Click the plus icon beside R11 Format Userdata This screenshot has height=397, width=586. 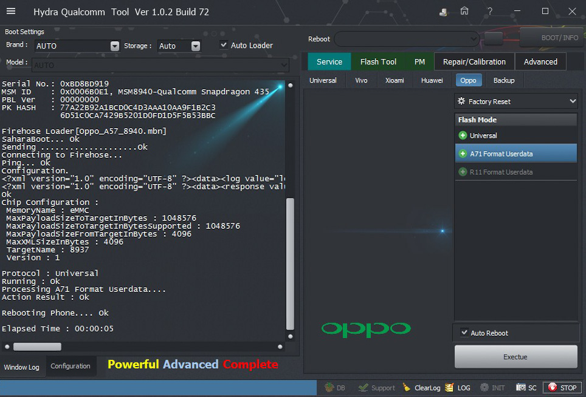click(x=463, y=172)
